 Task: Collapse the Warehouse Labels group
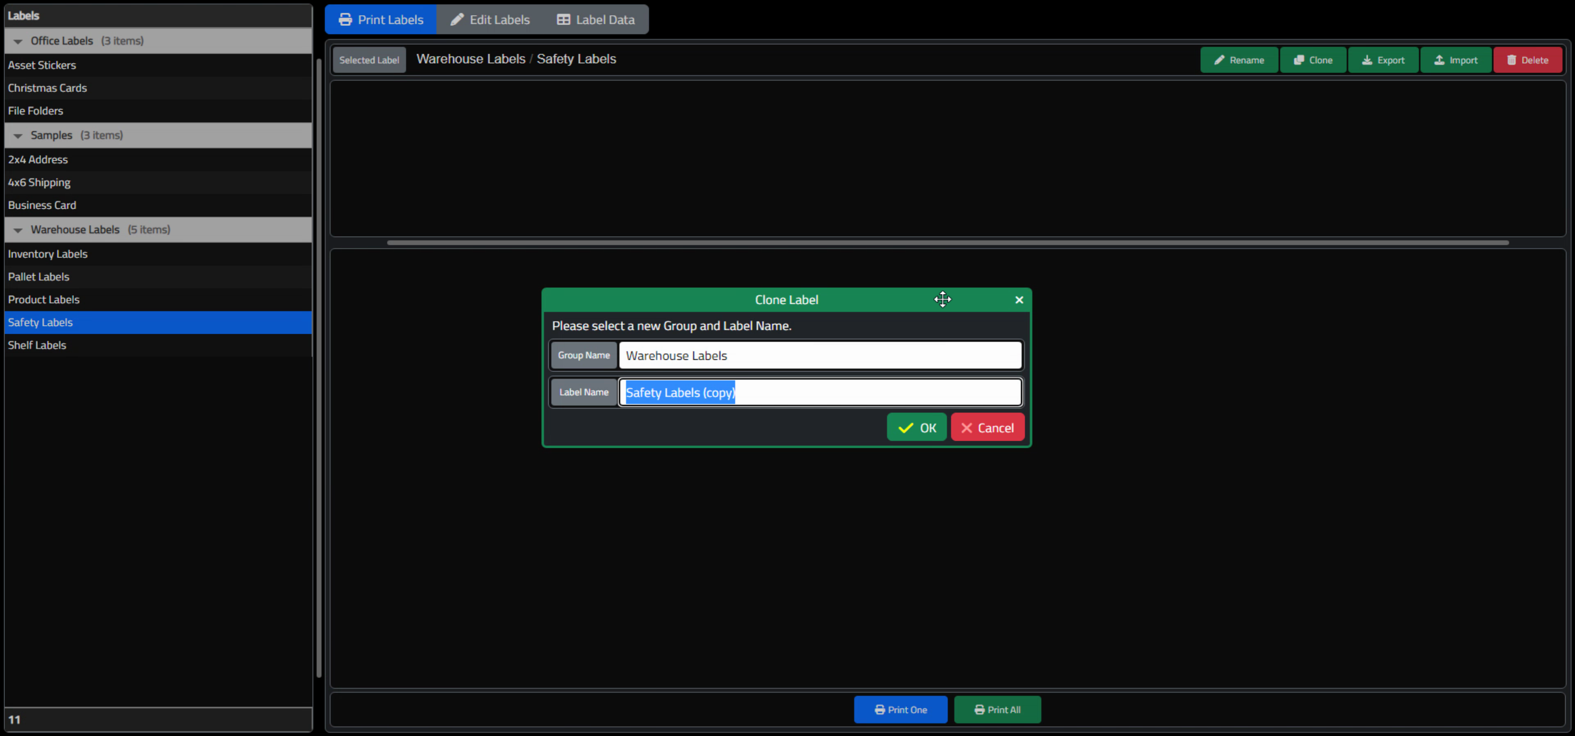(17, 229)
